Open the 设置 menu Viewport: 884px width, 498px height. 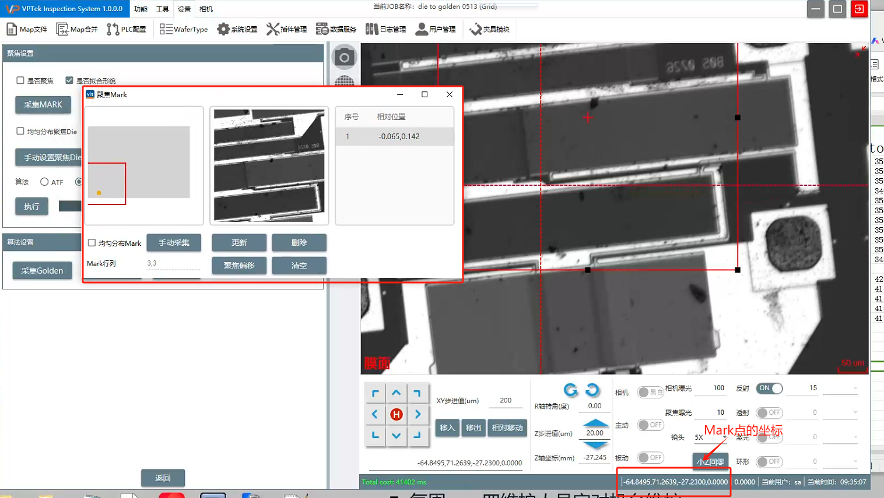pyautogui.click(x=184, y=9)
